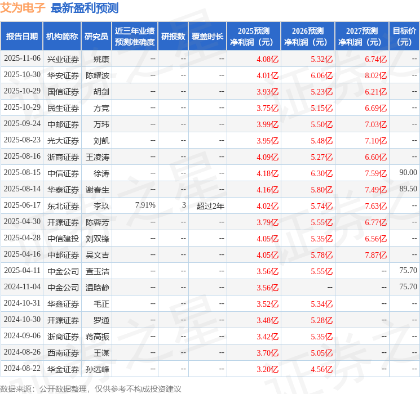Select institution 光大证券
420x394 pixels.
[x=63, y=141]
